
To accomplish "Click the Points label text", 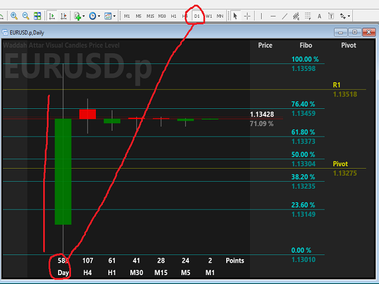I will coord(235,260).
